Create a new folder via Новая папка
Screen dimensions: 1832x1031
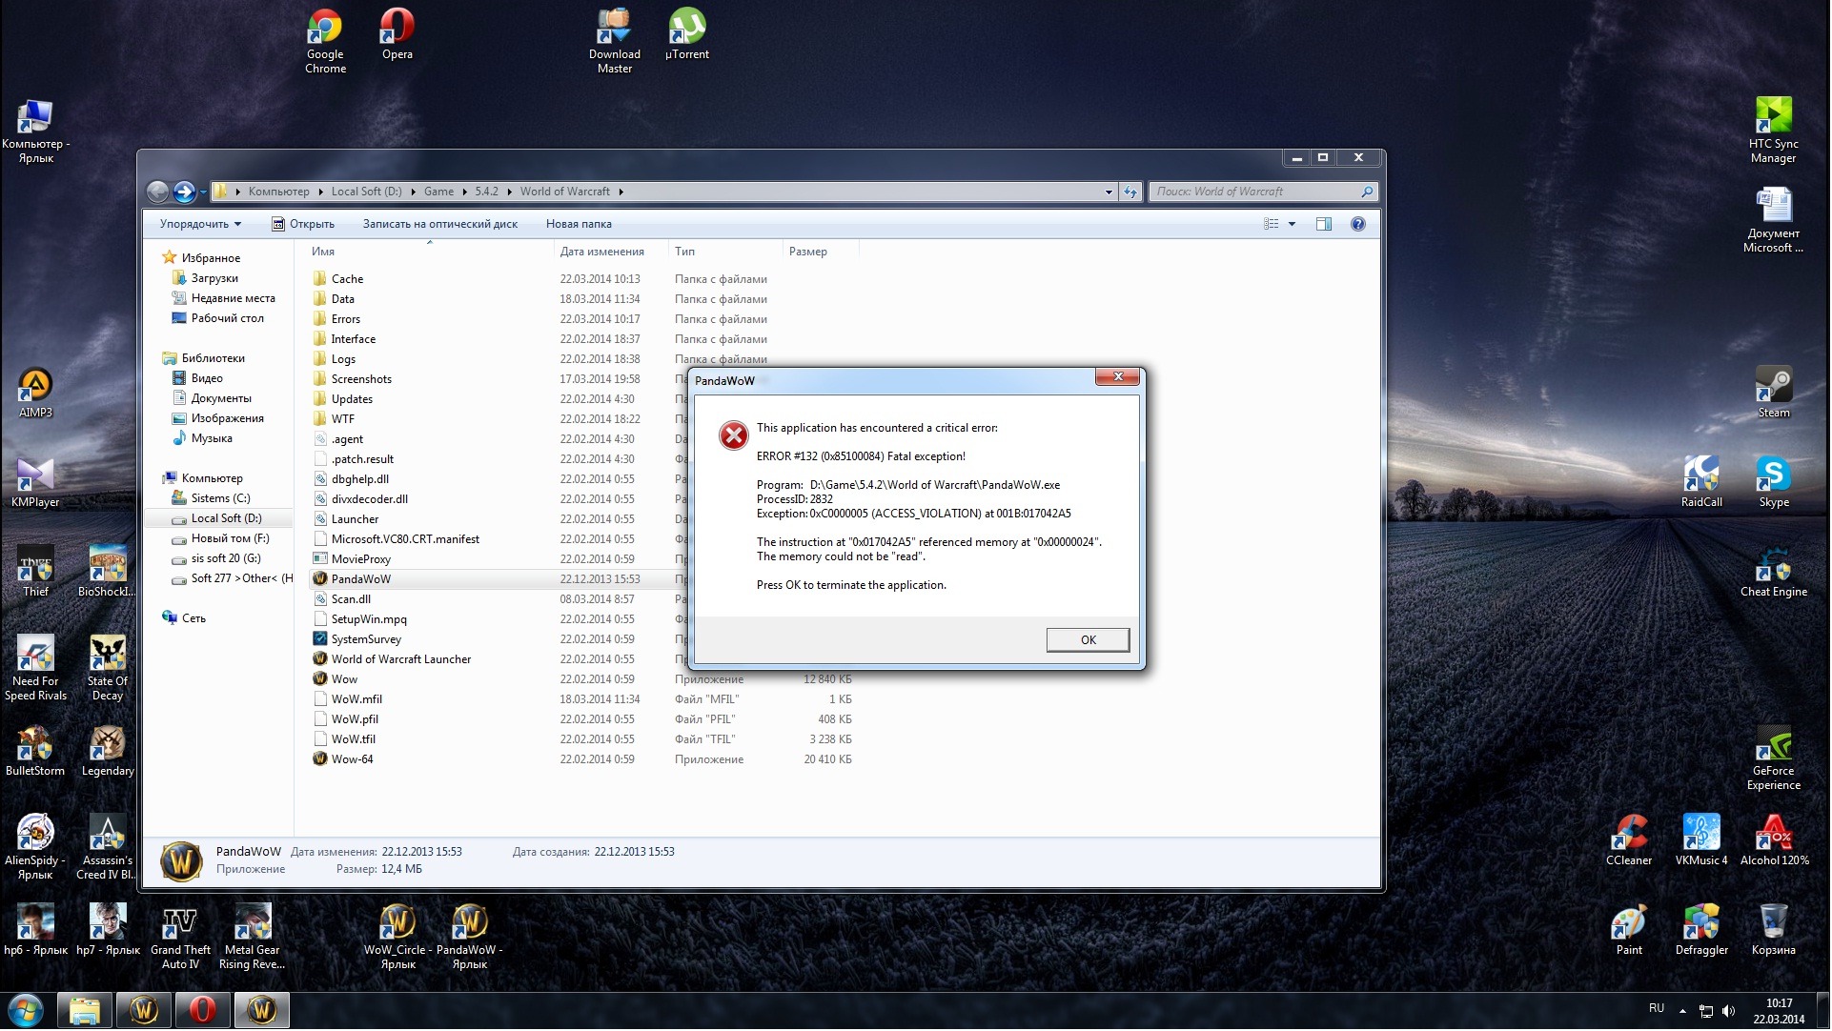(579, 224)
